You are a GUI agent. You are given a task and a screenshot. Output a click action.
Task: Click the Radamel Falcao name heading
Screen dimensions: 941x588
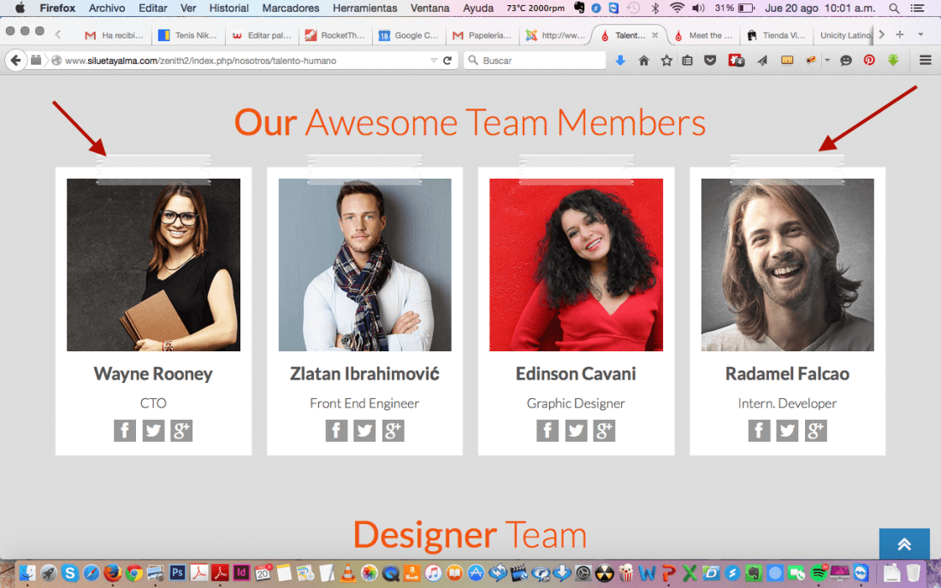coord(787,374)
